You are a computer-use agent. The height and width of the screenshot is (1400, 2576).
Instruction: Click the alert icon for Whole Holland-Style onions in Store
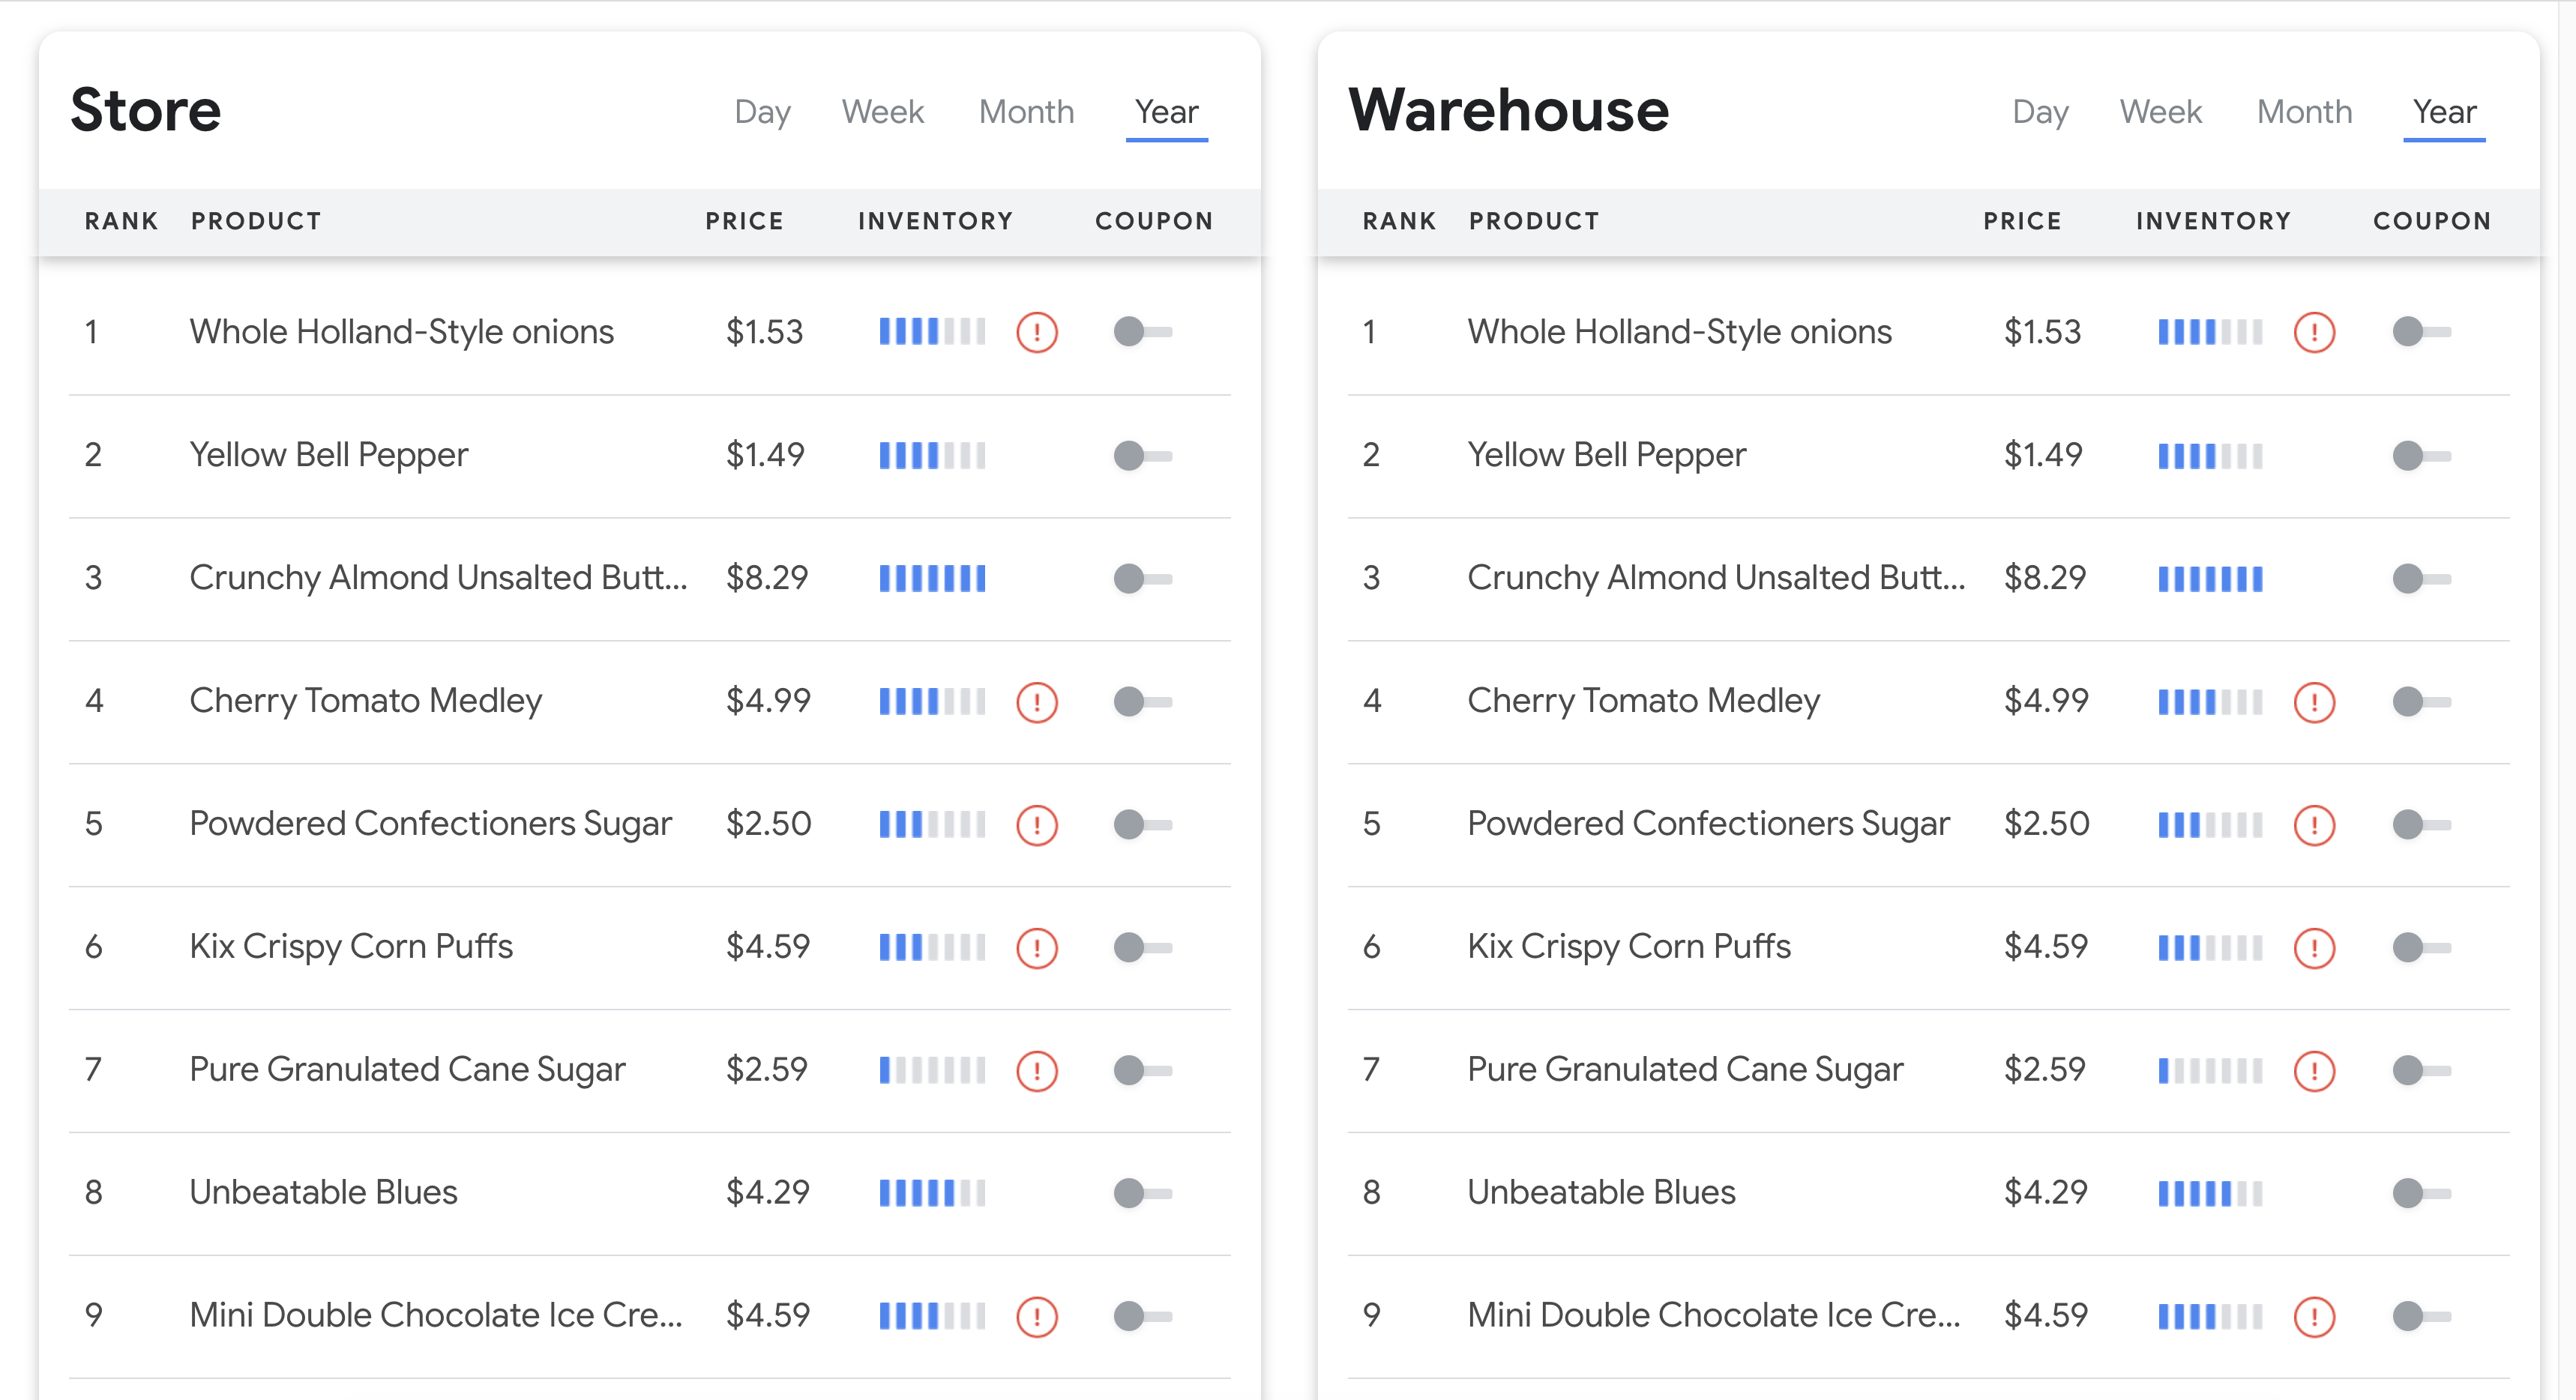coord(1037,331)
